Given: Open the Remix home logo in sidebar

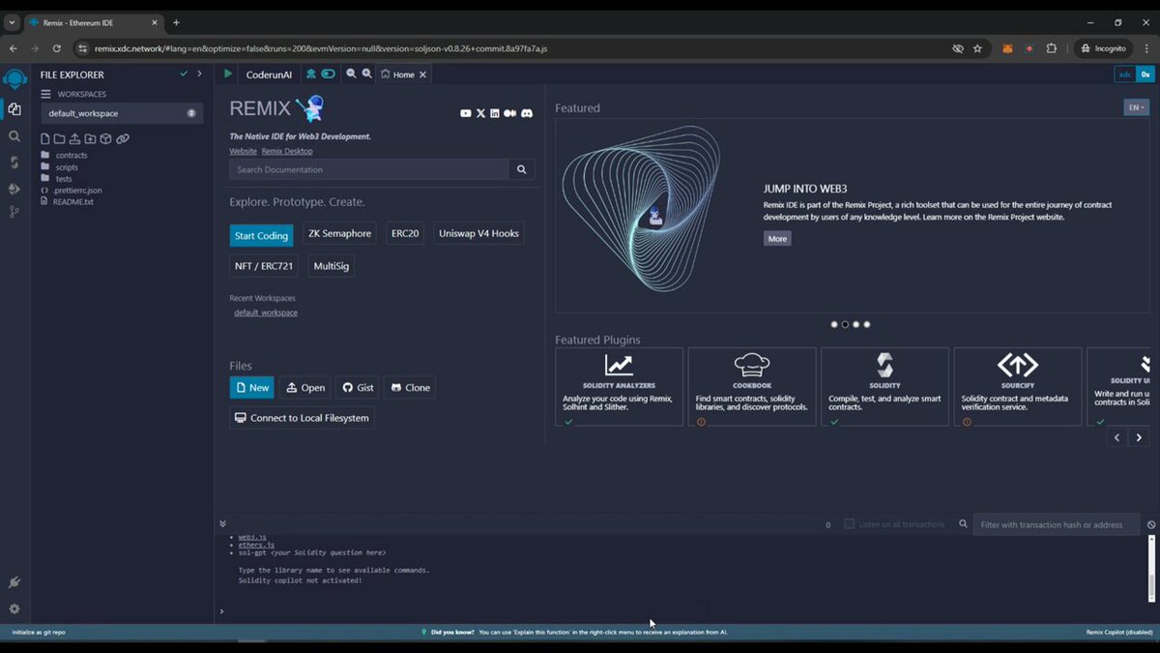Looking at the screenshot, I should pos(14,78).
